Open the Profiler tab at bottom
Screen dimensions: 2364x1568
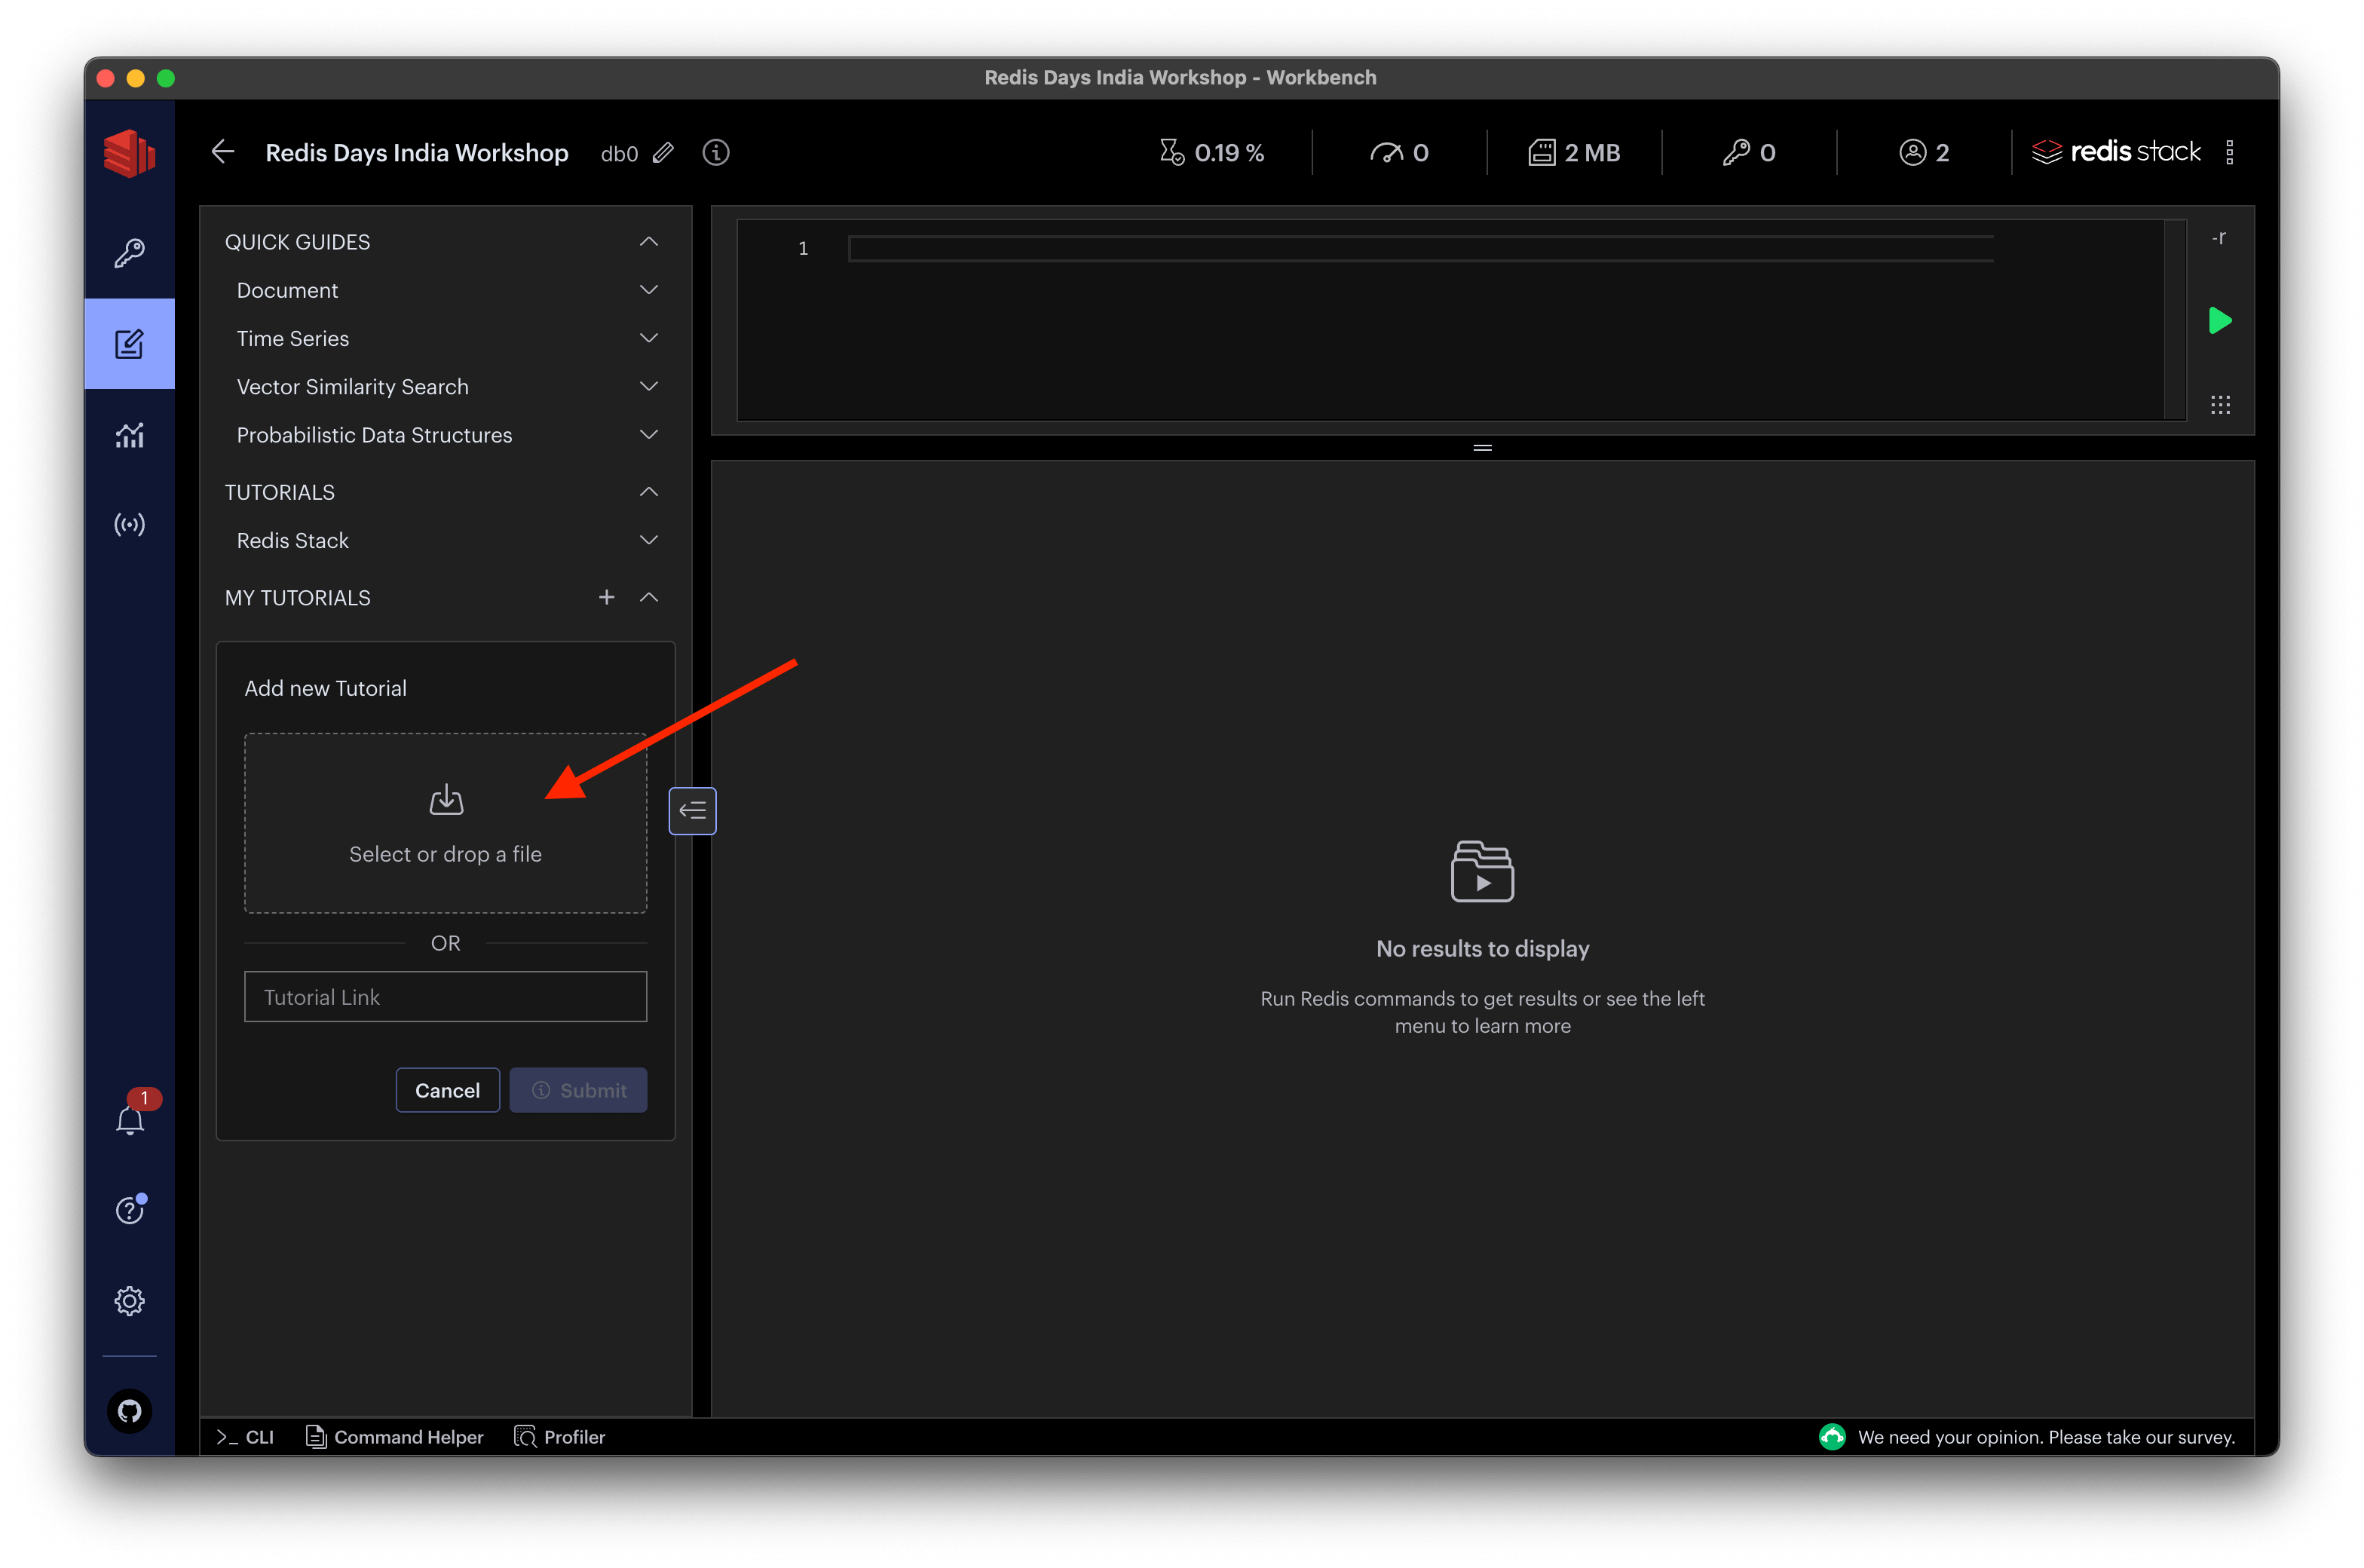click(560, 1437)
